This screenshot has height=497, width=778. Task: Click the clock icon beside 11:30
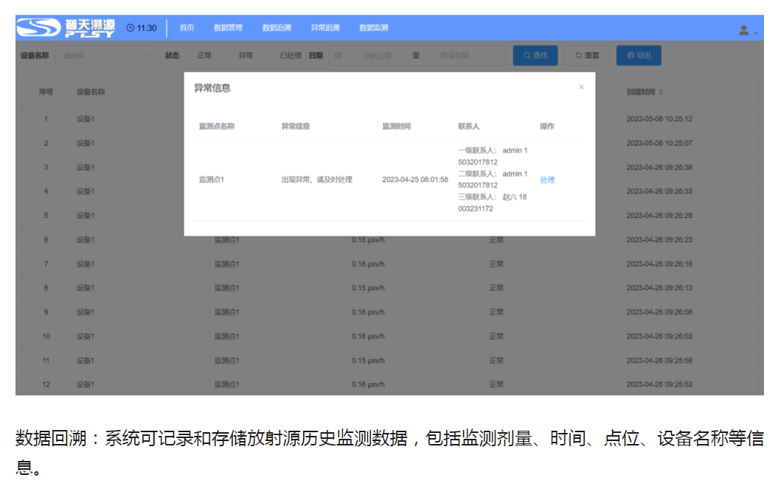(131, 28)
